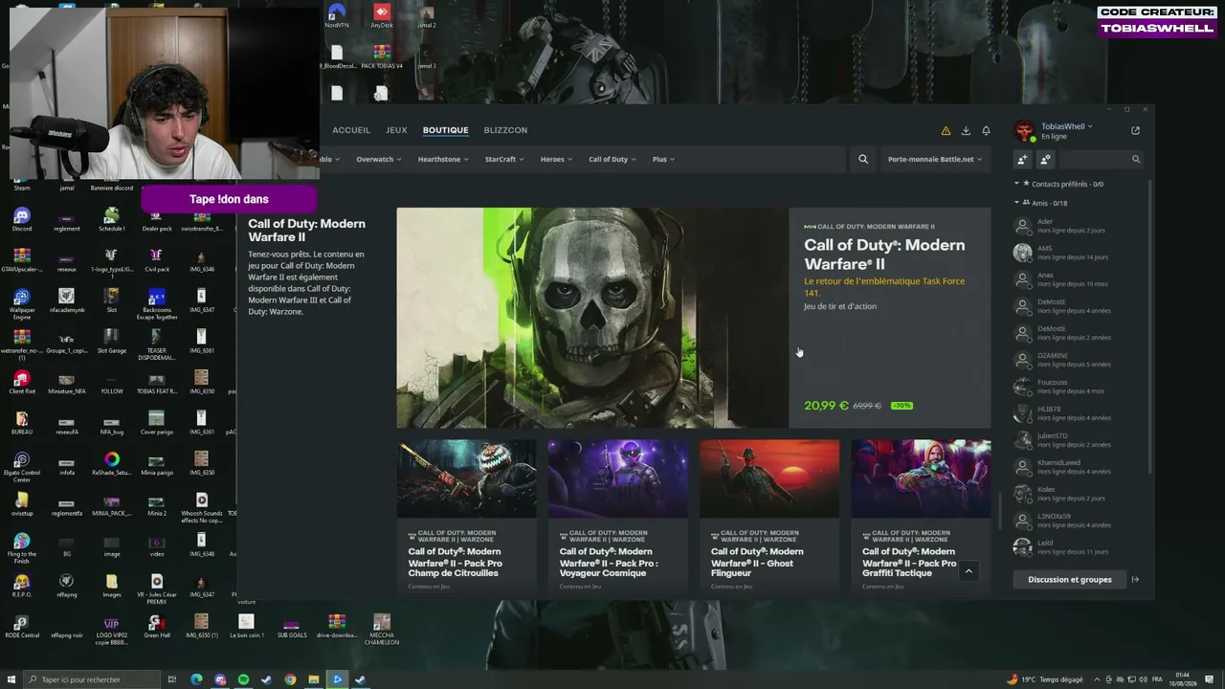Click the shop search magnifier icon
The image size is (1225, 689).
pyautogui.click(x=863, y=159)
